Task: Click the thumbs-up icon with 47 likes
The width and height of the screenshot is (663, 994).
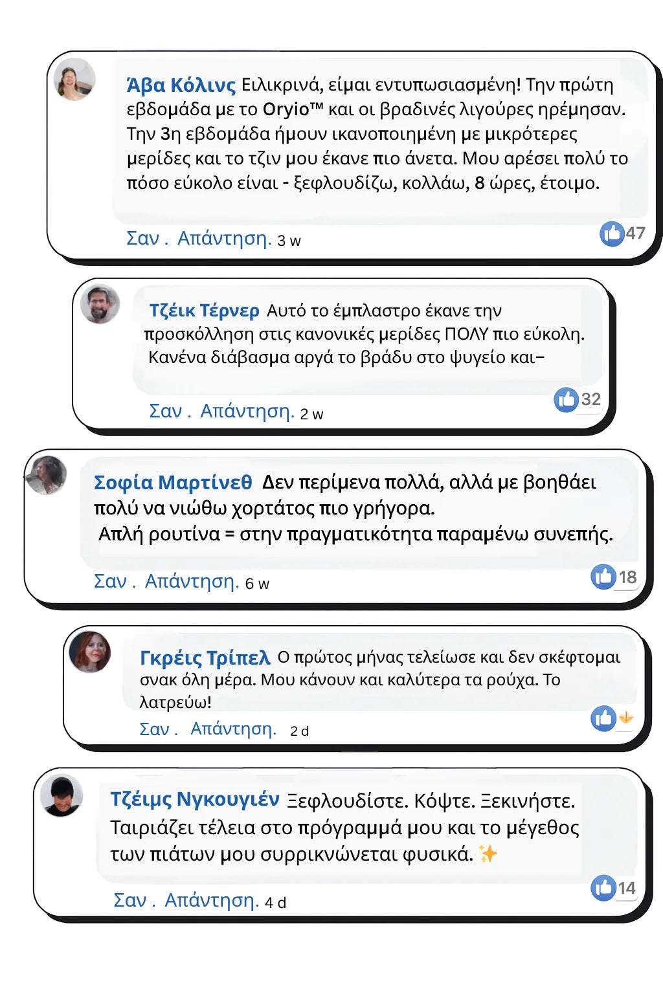Action: point(611,234)
